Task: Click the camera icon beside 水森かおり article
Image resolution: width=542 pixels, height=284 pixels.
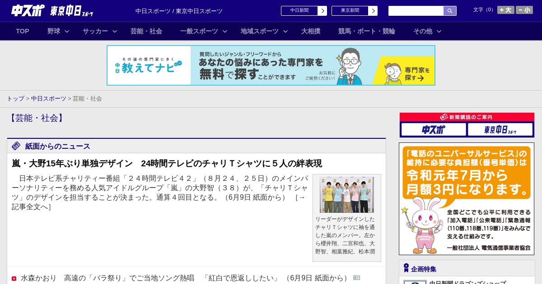Action: [x=357, y=278]
